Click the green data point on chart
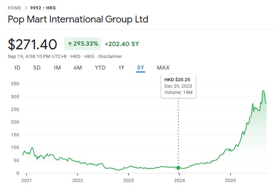The width and height of the screenshot is (275, 190). click(178, 168)
